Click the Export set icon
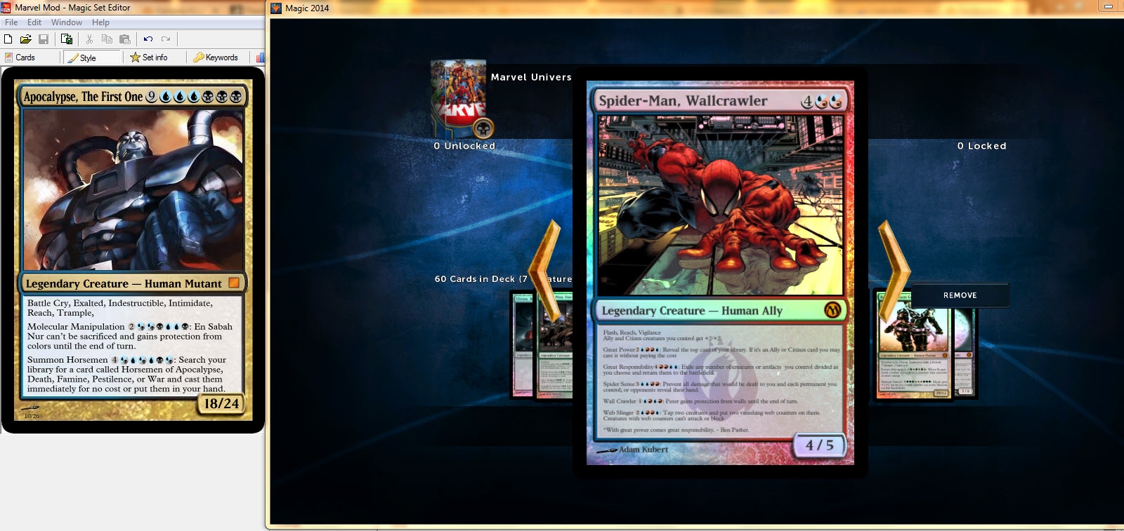1124x531 pixels. 67,39
